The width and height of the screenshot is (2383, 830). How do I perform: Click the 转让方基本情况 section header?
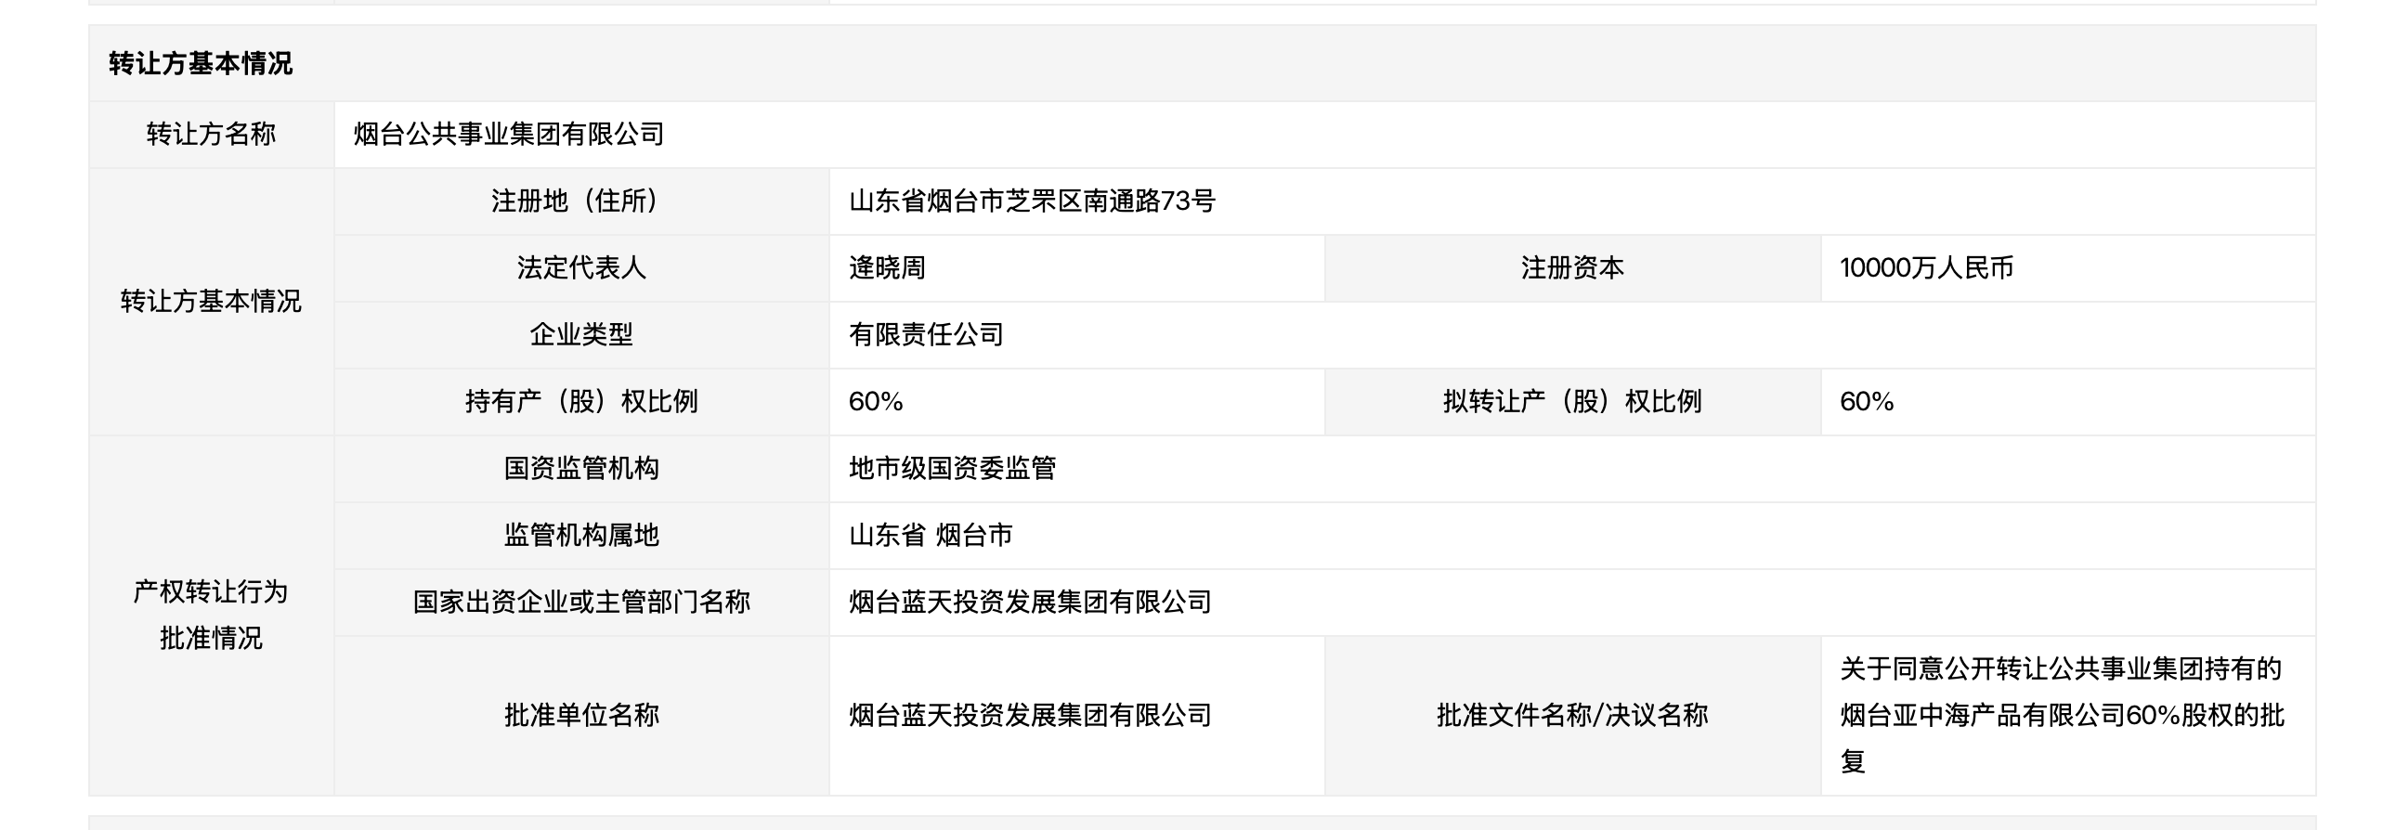[201, 63]
